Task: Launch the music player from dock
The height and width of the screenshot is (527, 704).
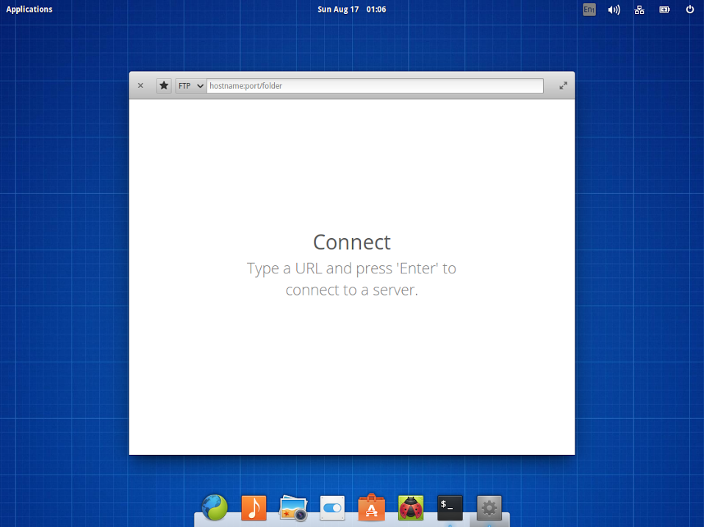Action: coord(254,508)
